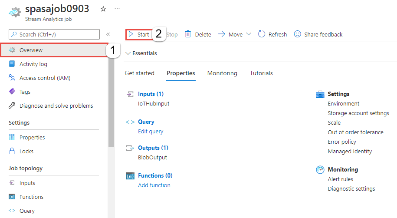Click the Start button

point(139,34)
